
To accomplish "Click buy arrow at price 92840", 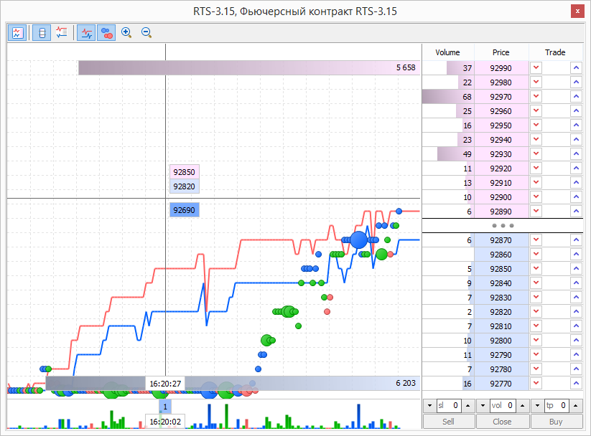I will tap(577, 283).
